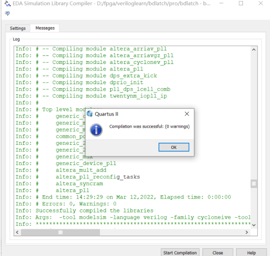Click log scroll left arrow
This screenshot has height=256, width=270.
click(17, 232)
